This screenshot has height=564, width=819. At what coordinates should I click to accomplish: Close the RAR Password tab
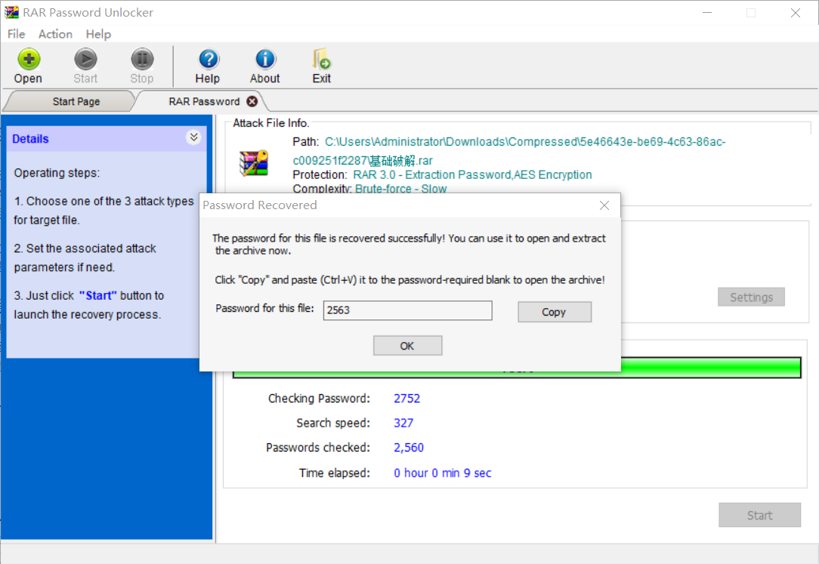(x=252, y=101)
